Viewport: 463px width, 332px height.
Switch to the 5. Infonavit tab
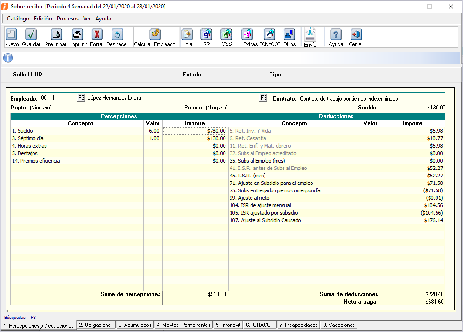[228, 325]
